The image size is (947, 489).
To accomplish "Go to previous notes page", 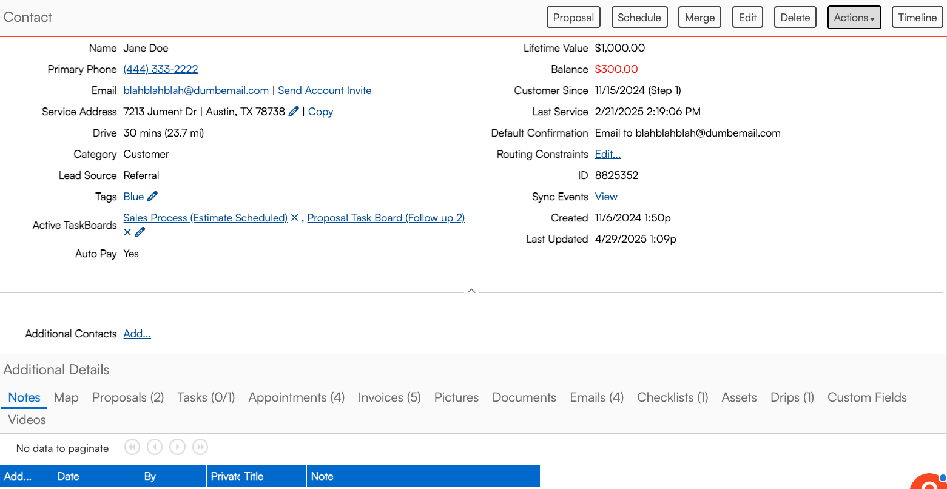I will click(x=155, y=447).
